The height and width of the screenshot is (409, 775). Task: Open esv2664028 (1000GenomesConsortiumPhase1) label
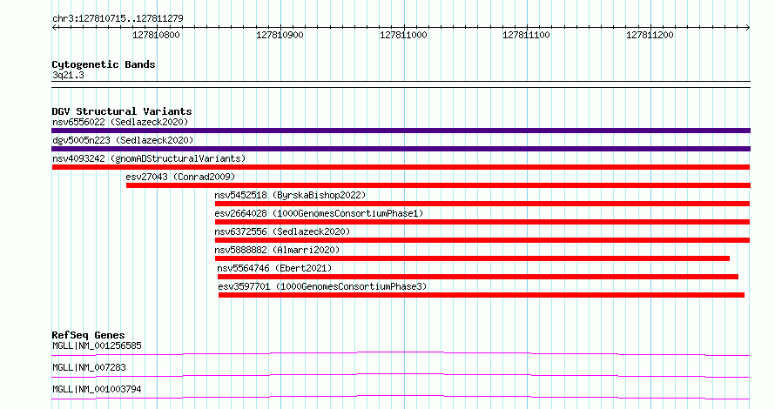pyautogui.click(x=319, y=213)
